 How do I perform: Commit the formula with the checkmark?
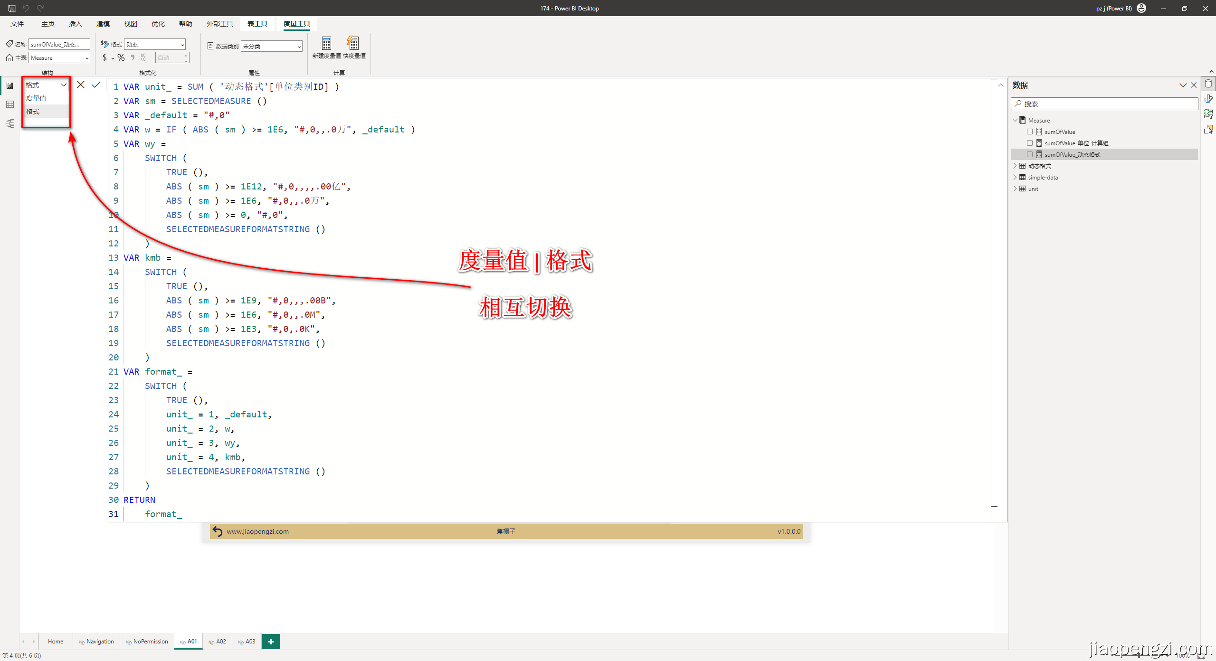coord(96,85)
